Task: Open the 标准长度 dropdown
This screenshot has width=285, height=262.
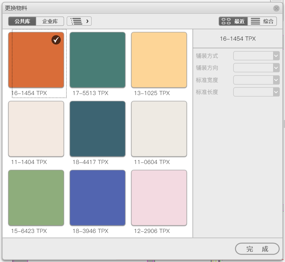Action: click(256, 92)
